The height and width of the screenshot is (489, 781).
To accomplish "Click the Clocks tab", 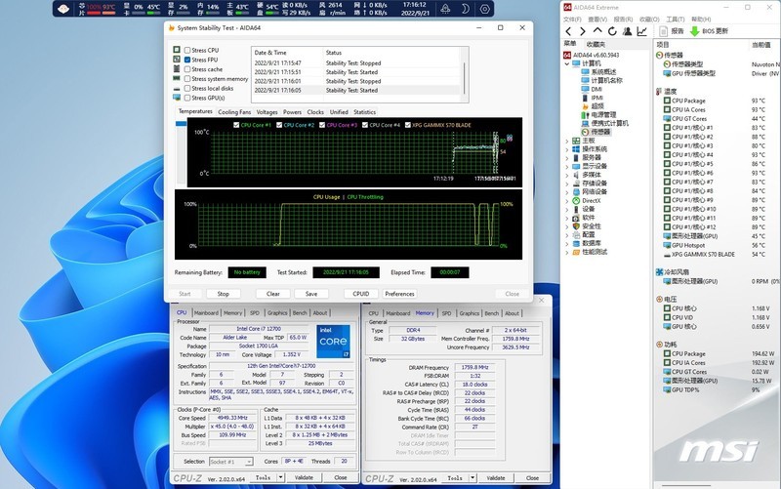I will tap(315, 112).
